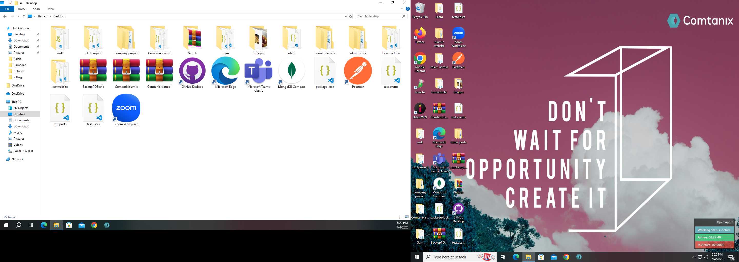The height and width of the screenshot is (262, 739).
Task: Open the File tab
Action: 7,9
